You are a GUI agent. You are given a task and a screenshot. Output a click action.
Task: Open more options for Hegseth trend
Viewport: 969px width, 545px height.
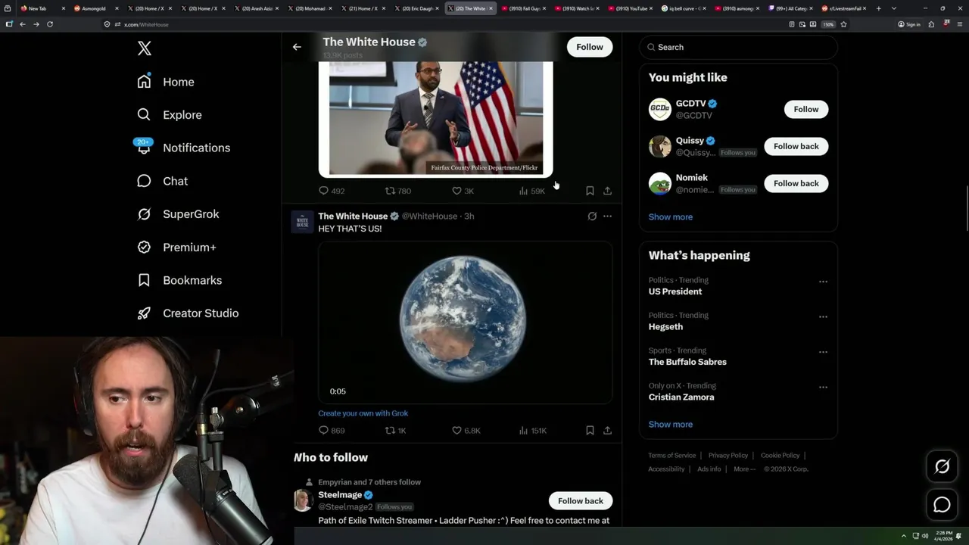823,316
